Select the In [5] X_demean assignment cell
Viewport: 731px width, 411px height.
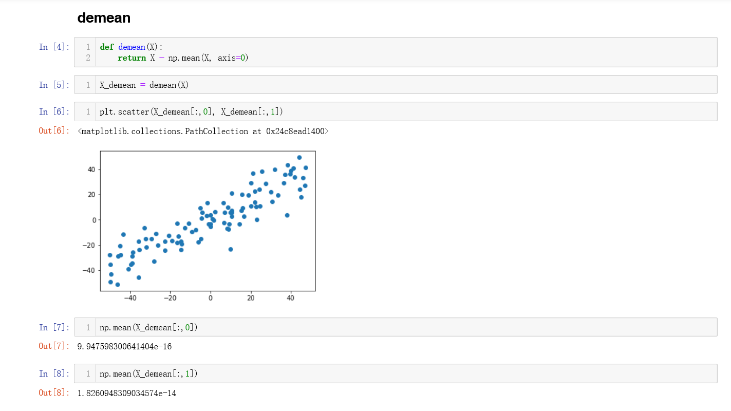[396, 85]
